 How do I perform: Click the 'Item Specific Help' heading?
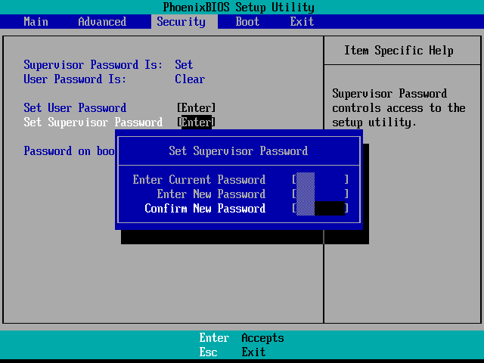click(399, 51)
